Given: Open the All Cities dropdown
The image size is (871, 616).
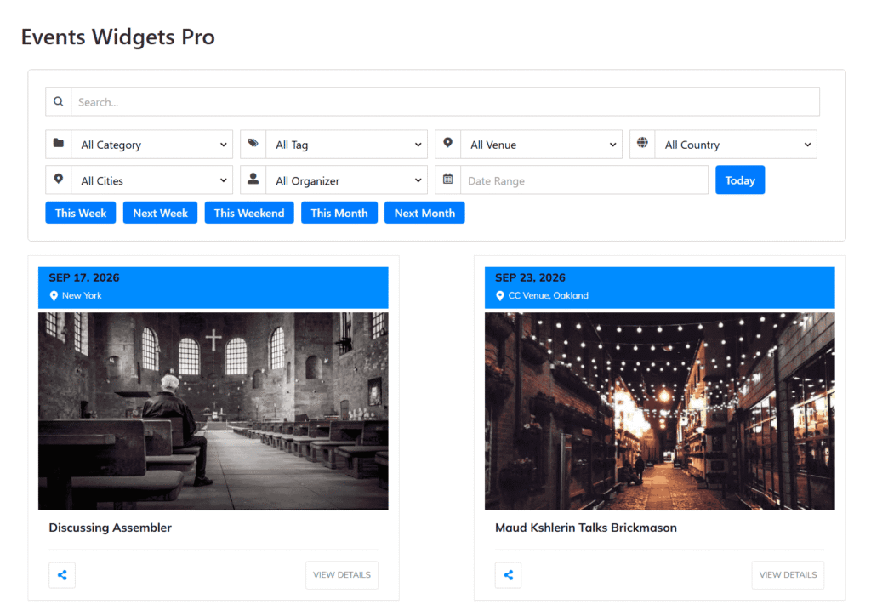Looking at the screenshot, I should [152, 180].
